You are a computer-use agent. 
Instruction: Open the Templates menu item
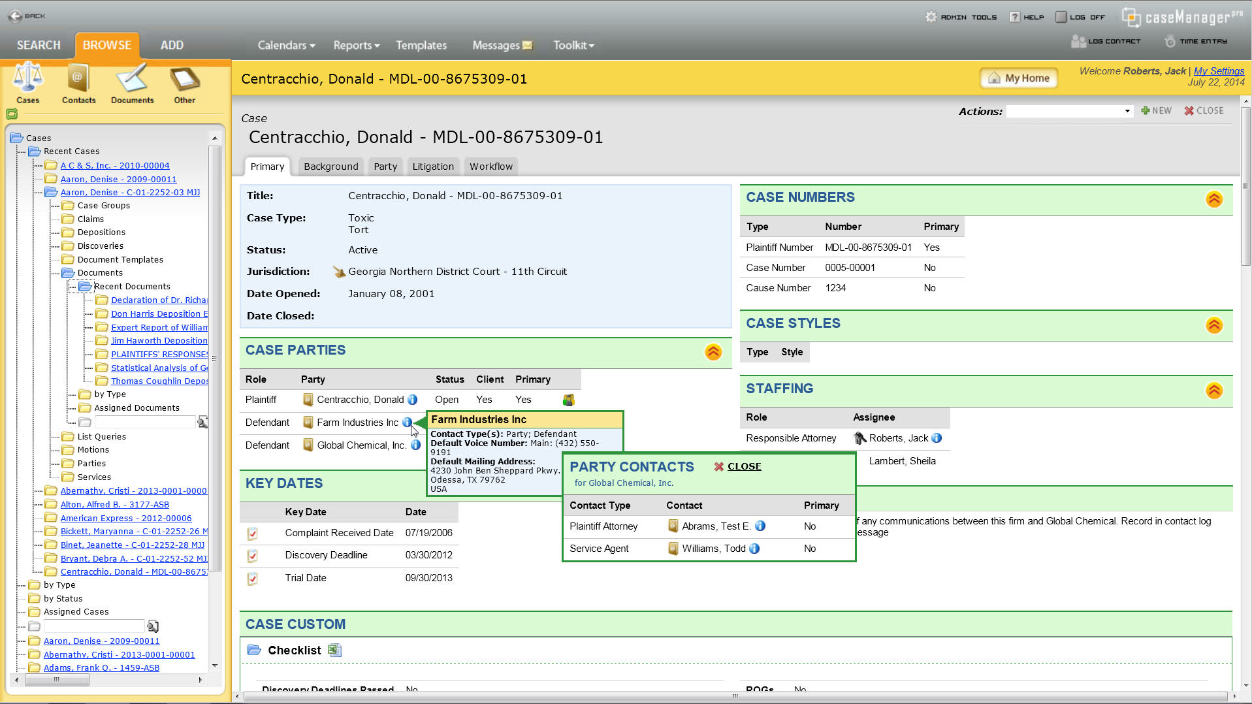(x=421, y=45)
